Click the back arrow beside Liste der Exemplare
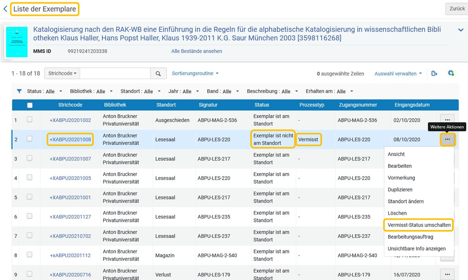This screenshot has width=468, height=280. [5, 9]
